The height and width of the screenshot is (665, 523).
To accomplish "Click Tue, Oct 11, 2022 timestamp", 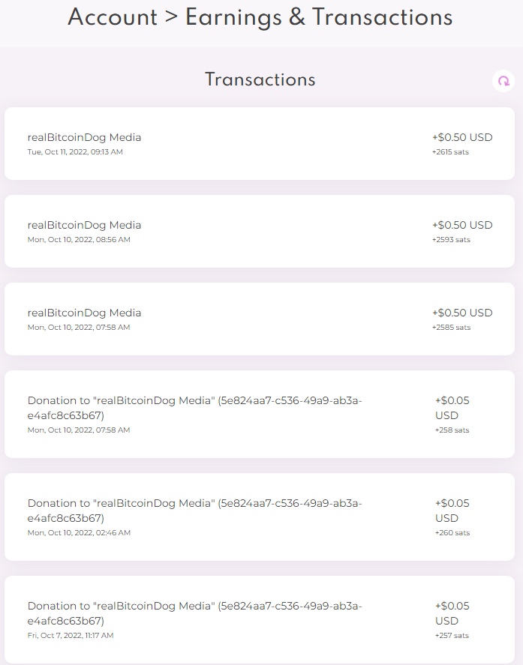I will click(x=75, y=152).
